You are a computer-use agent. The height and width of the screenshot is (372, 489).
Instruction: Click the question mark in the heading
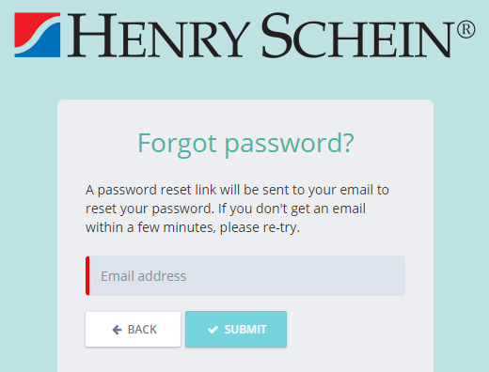(349, 143)
